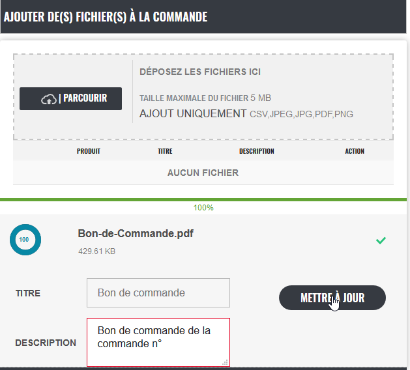410x370 pixels.
Task: Click the 100% progress label
Action: coord(203,208)
